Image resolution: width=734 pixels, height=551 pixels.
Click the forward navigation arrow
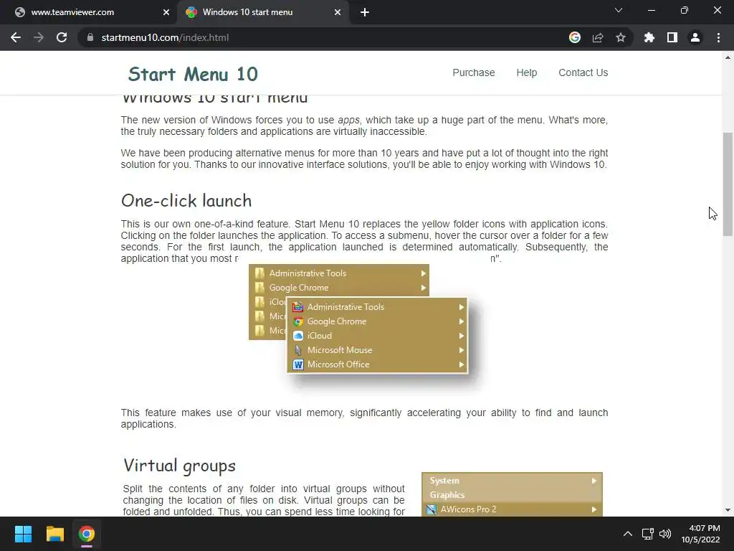point(39,37)
